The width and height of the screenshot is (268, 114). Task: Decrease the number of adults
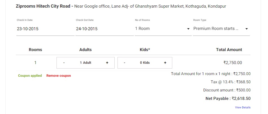tap(64, 63)
